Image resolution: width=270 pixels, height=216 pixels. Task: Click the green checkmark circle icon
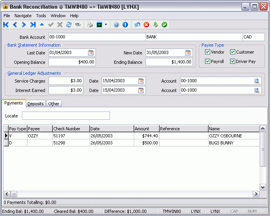tap(164, 25)
